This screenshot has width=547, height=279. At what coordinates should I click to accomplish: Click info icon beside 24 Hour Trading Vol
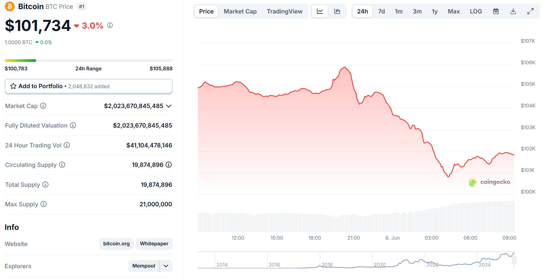click(67, 145)
